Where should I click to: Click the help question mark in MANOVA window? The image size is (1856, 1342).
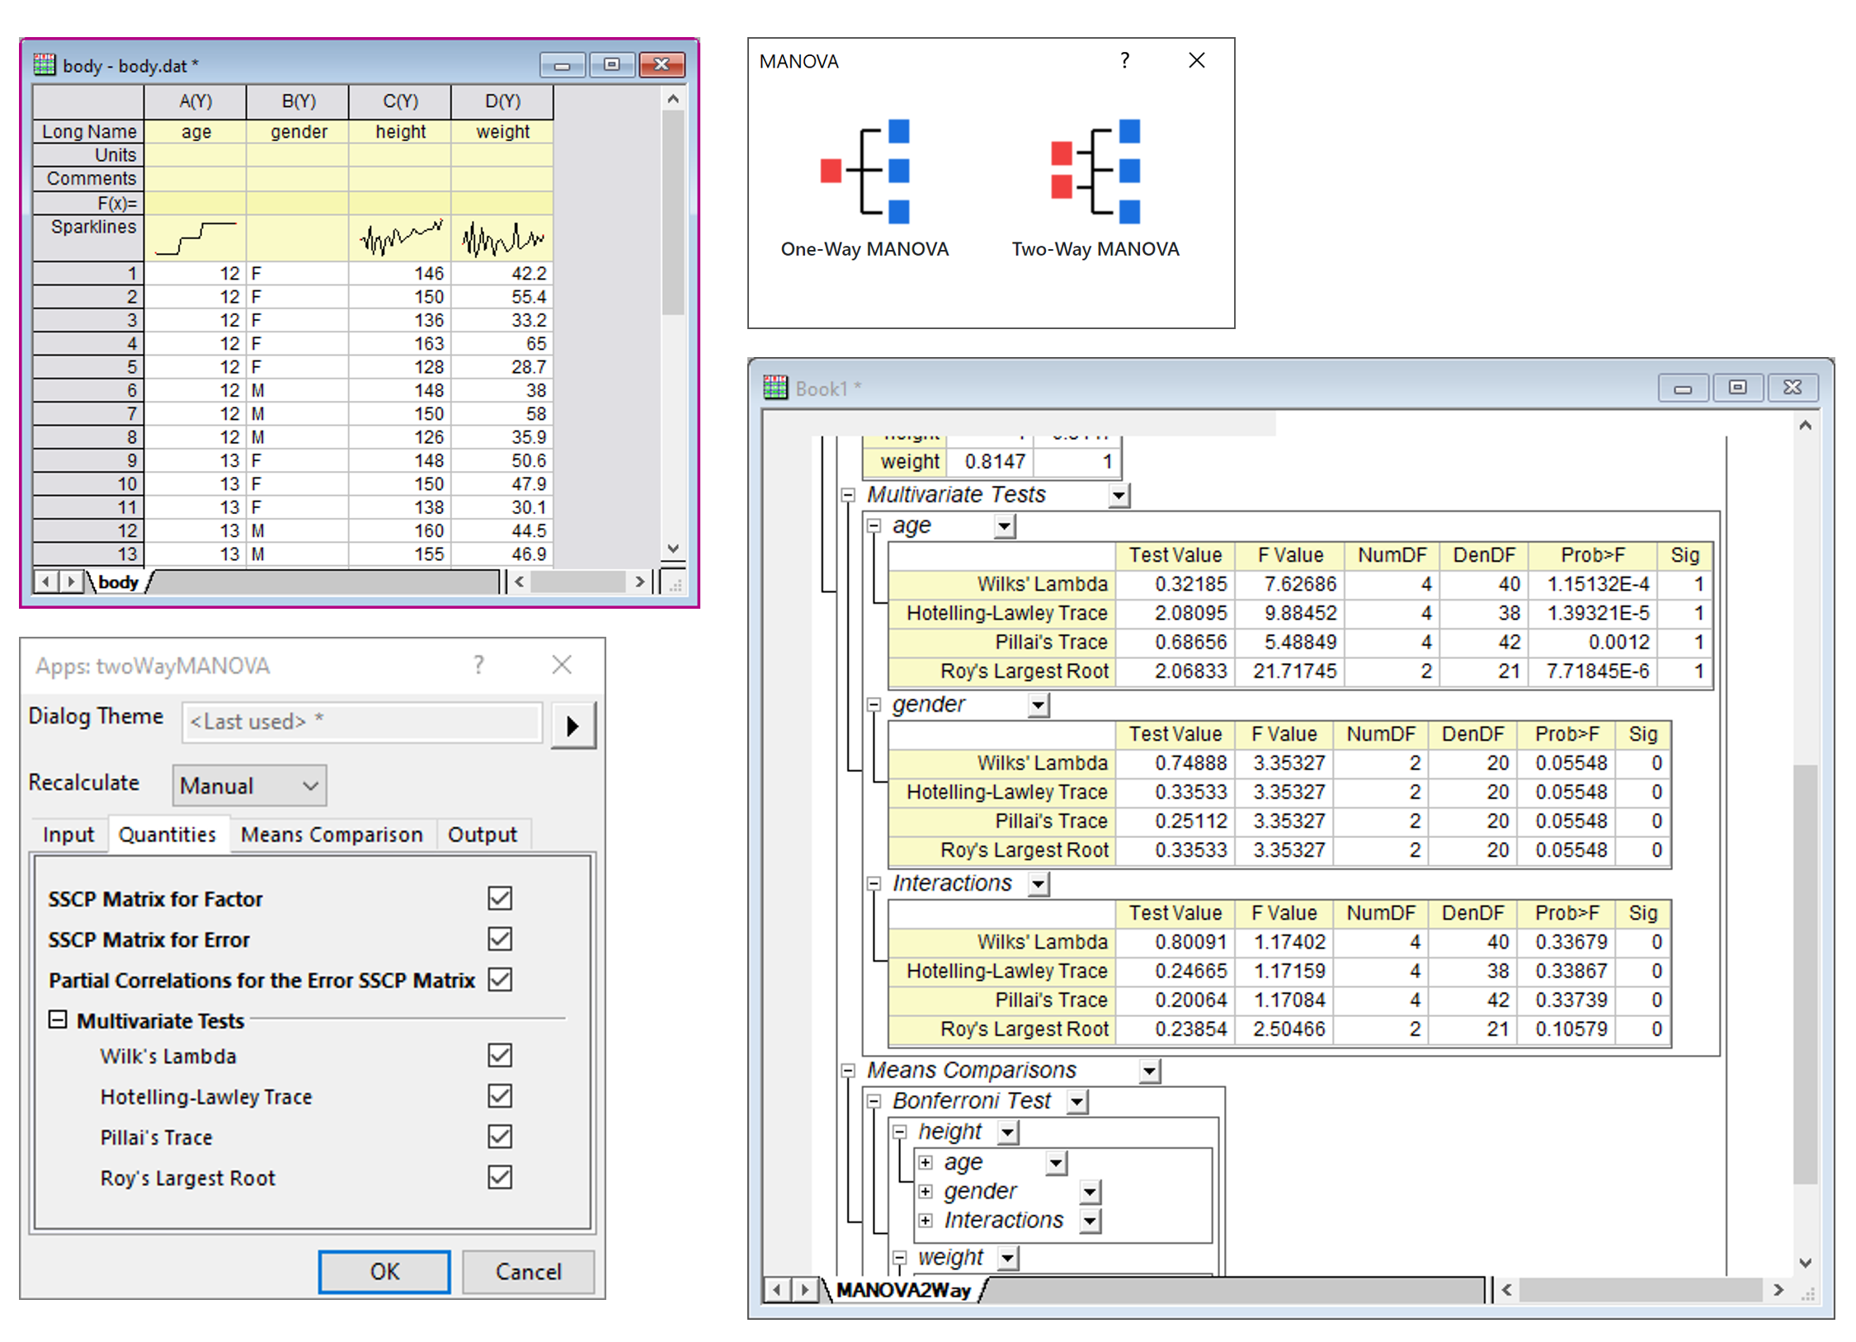(1123, 60)
